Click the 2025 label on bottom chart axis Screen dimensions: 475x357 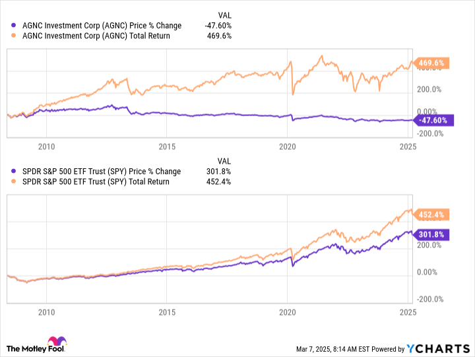tap(408, 311)
